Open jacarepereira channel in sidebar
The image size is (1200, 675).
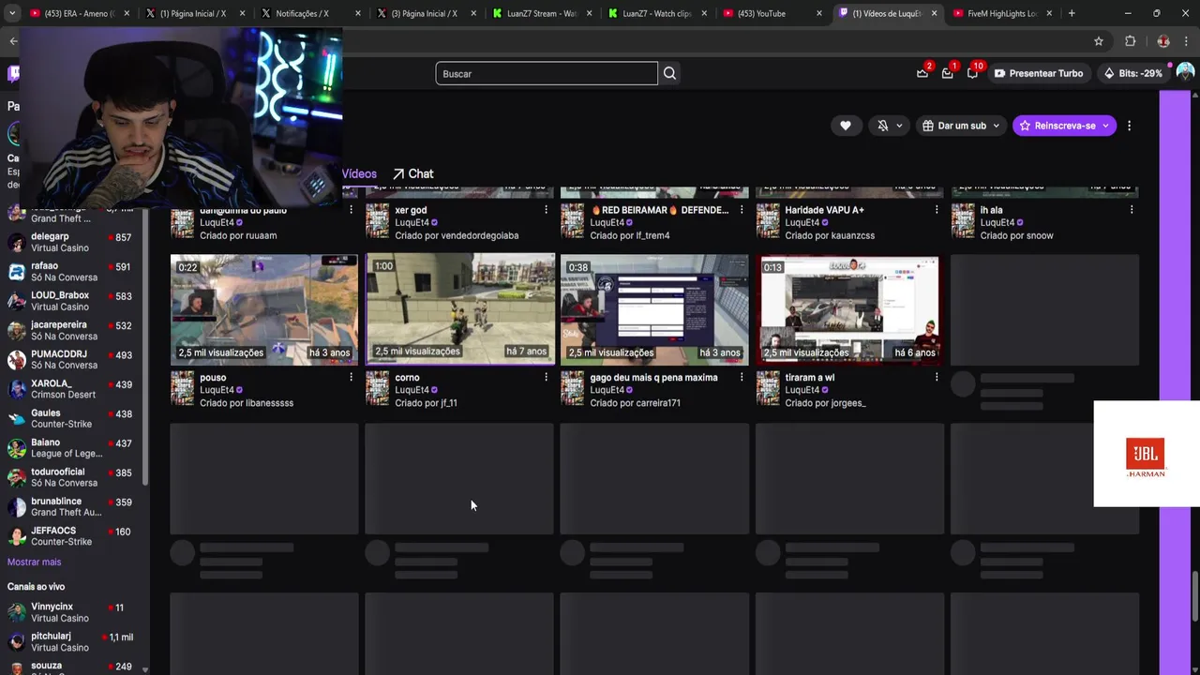tap(73, 330)
